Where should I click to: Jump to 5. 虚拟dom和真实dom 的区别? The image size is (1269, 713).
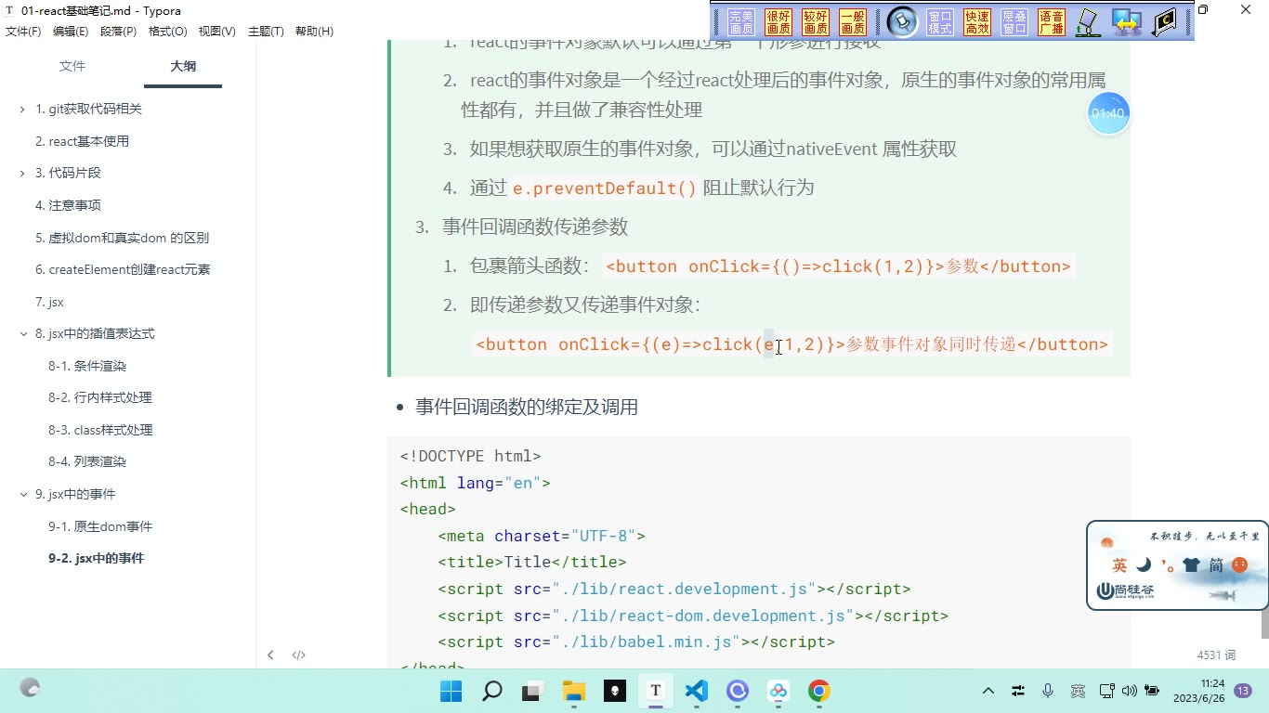122,238
